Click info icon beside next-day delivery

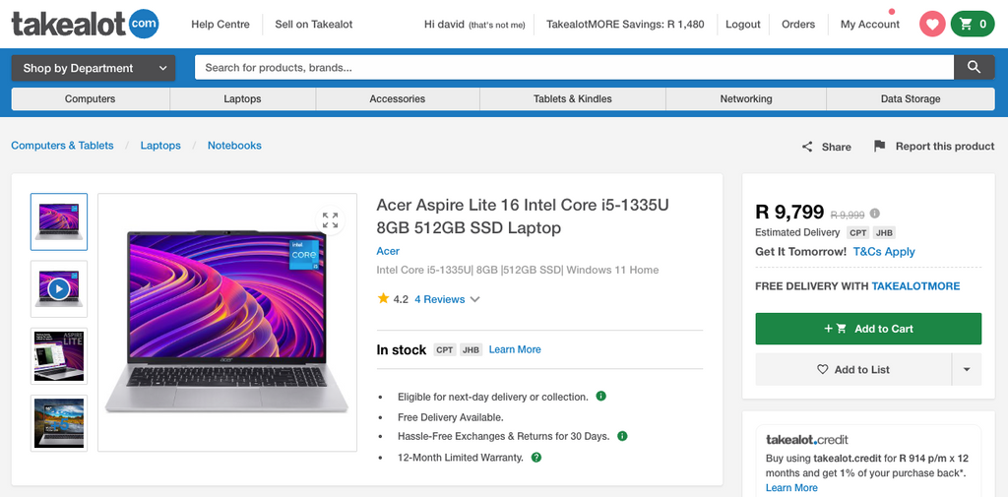point(600,397)
